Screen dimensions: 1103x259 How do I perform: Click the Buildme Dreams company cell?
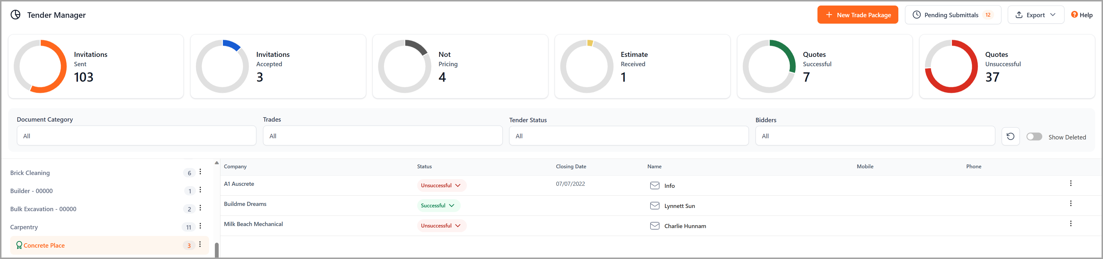245,204
